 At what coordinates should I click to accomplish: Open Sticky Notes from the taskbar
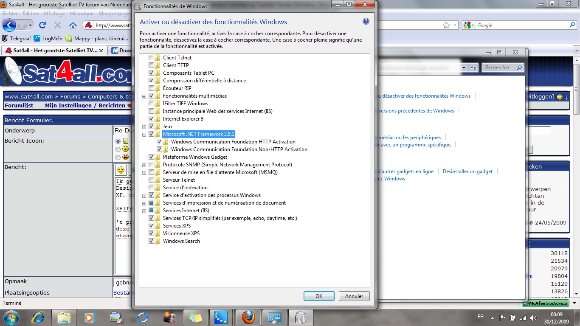[195, 317]
